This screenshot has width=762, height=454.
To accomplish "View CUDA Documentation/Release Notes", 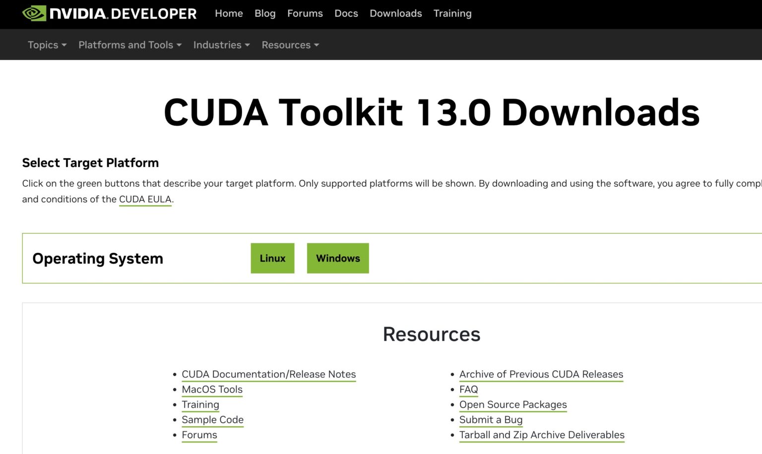I will click(x=268, y=374).
